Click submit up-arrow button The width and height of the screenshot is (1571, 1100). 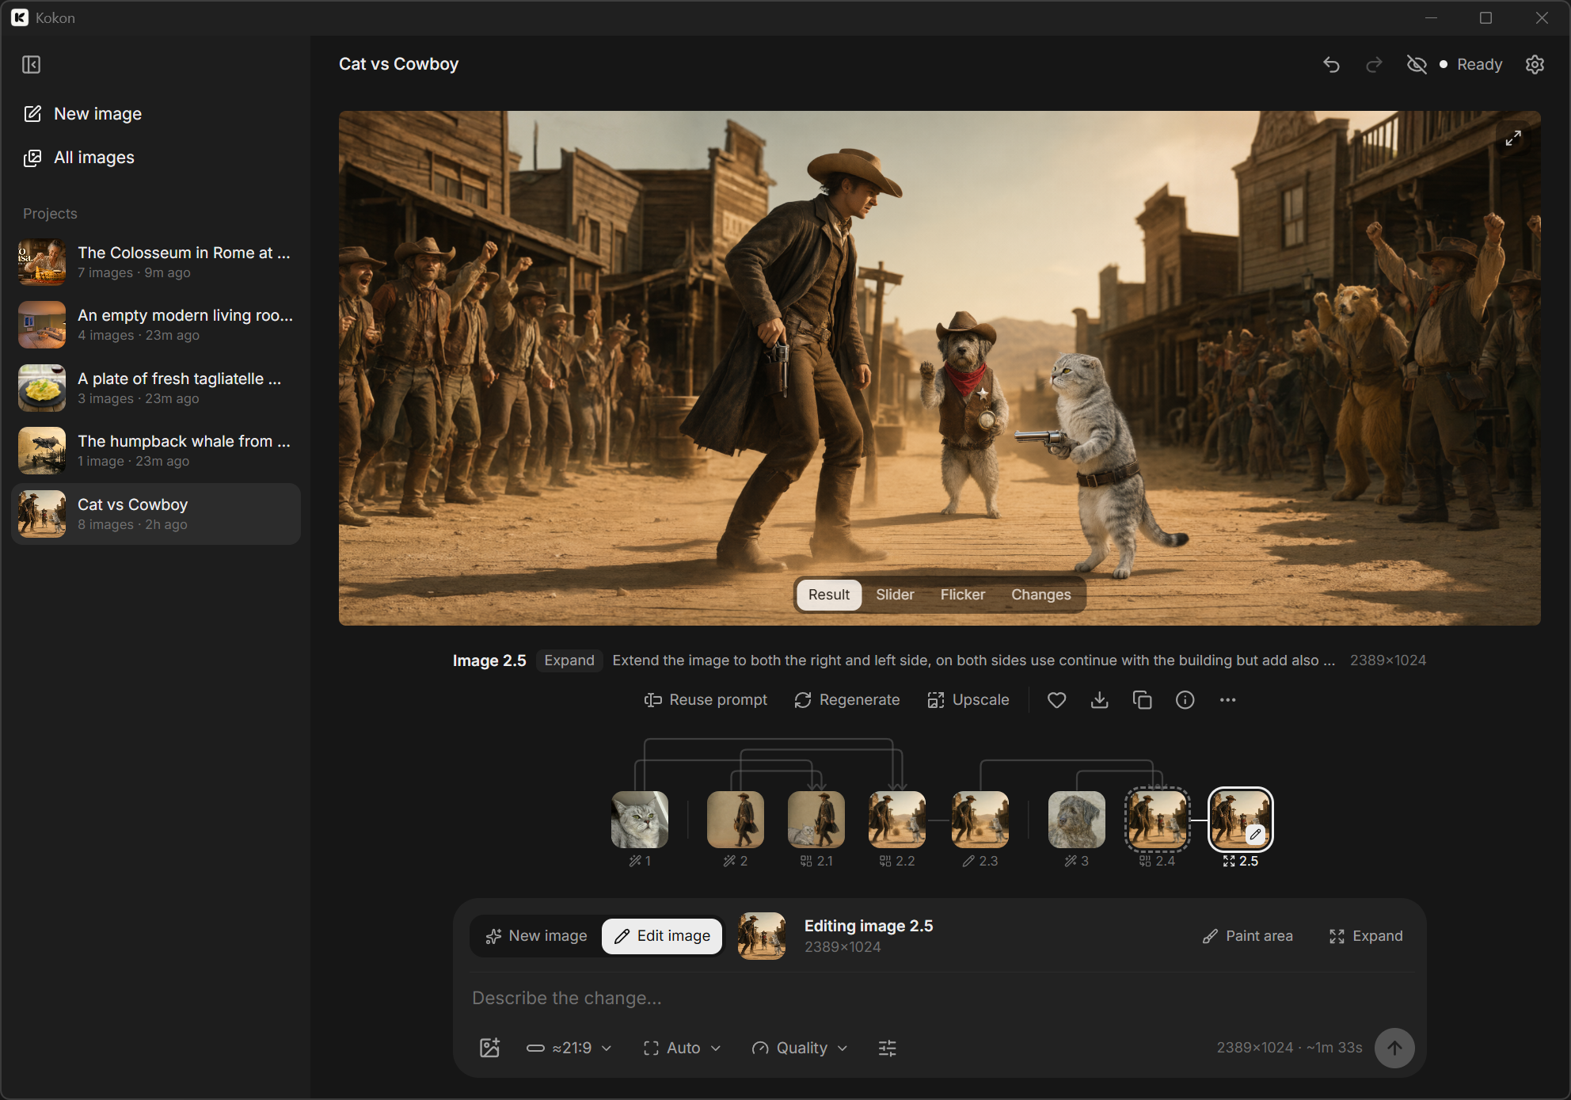(x=1394, y=1048)
